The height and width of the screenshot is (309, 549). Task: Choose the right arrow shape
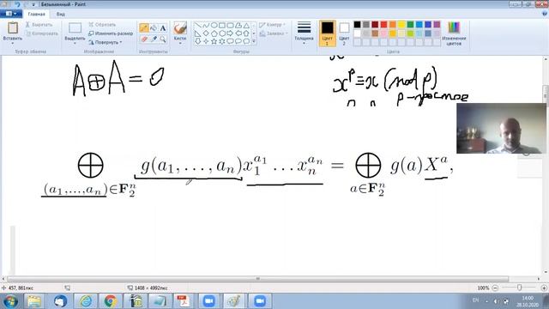(x=230, y=33)
